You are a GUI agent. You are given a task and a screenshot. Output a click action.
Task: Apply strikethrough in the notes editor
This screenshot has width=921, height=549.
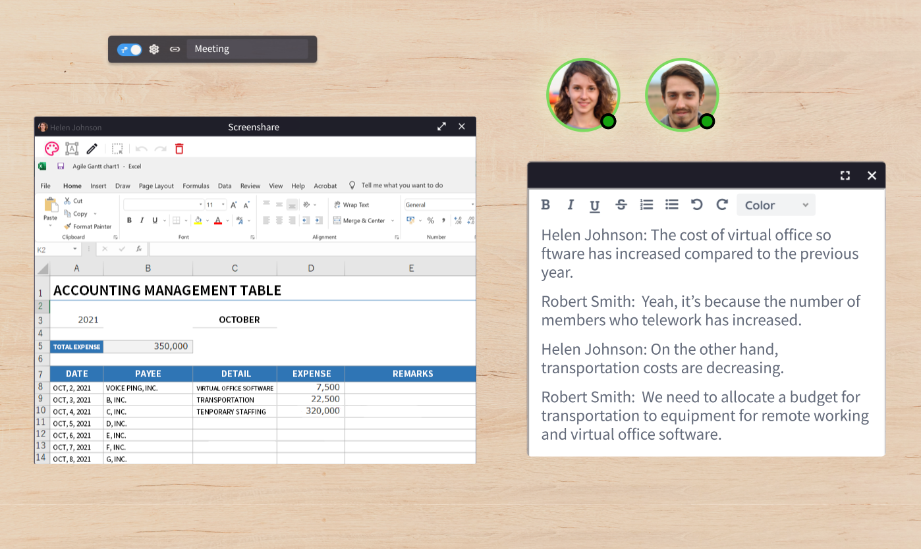click(x=621, y=205)
